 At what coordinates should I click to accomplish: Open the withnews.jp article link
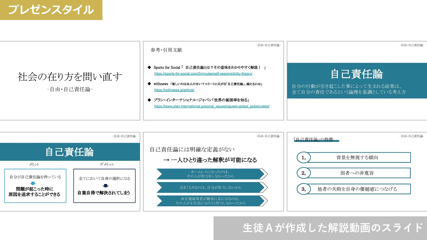(x=174, y=90)
